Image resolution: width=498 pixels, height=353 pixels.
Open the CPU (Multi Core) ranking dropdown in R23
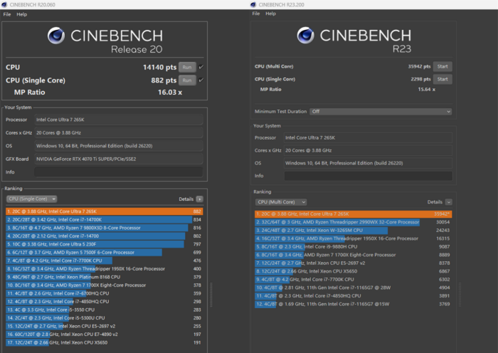[x=281, y=202]
